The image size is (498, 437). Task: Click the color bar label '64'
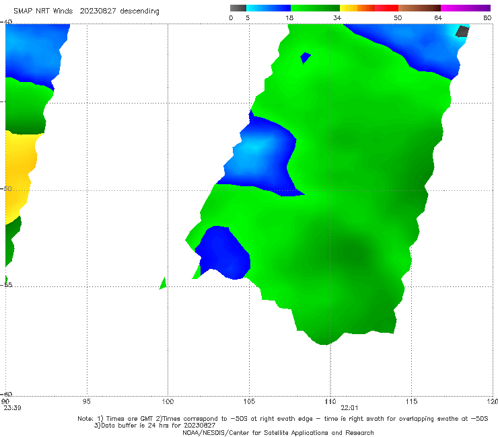tap(438, 18)
